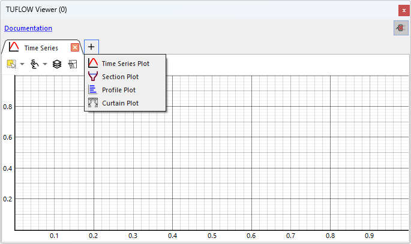Pick Profile Plot from the popup menu

point(119,90)
